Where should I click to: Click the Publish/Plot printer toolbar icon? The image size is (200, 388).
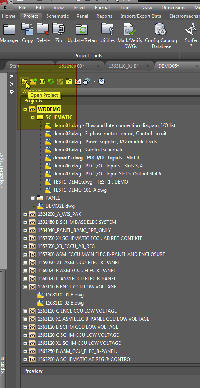point(86,81)
